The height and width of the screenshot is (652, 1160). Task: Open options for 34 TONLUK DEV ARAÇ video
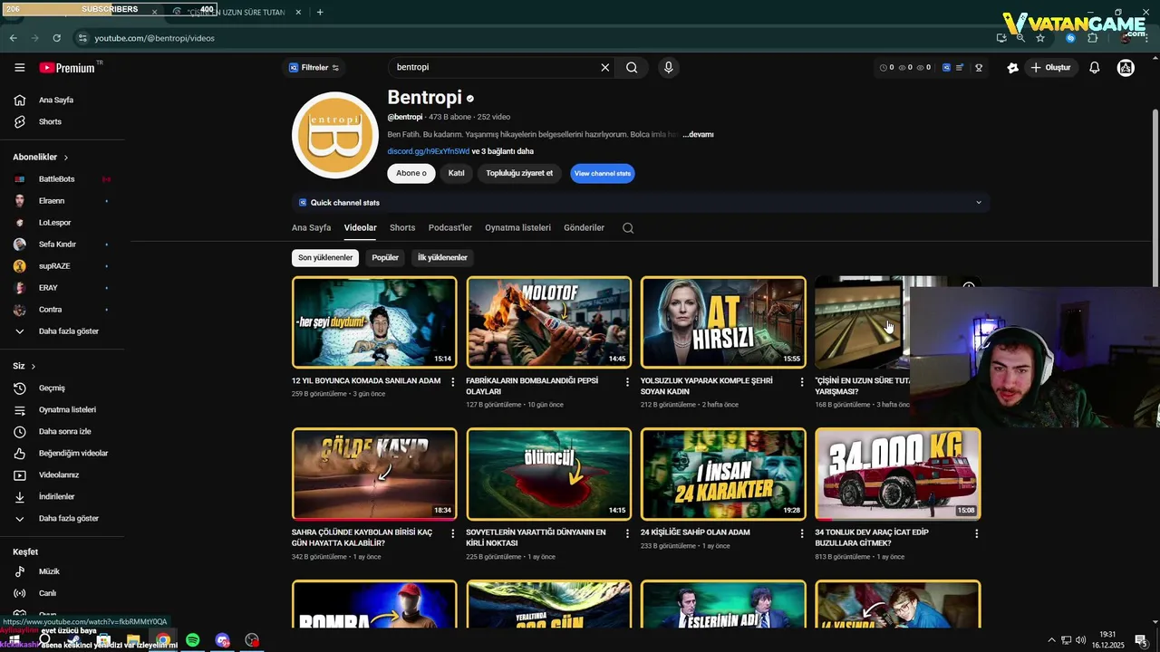coord(976,534)
